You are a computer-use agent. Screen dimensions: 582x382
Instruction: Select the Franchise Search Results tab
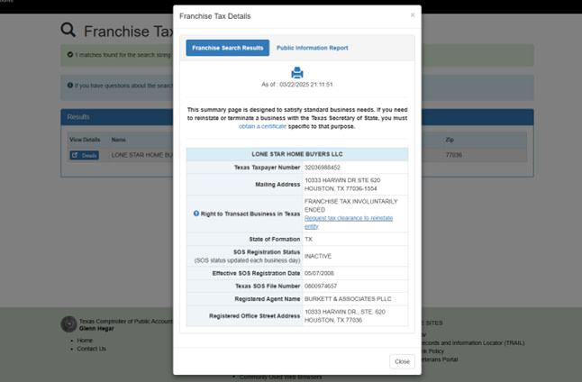click(x=228, y=48)
